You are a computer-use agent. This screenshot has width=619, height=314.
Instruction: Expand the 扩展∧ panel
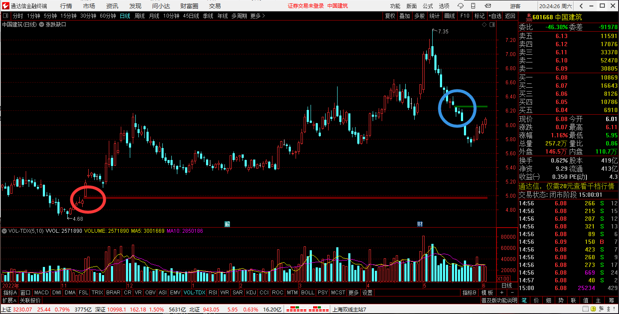tap(9, 301)
